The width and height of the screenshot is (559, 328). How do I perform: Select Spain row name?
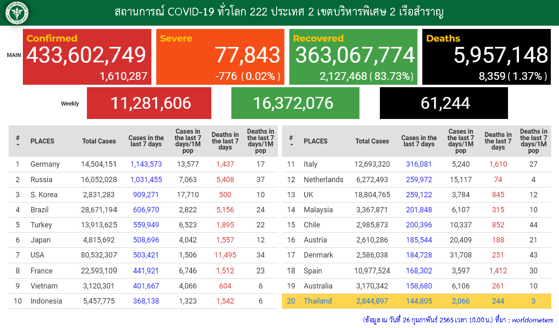[x=313, y=271]
